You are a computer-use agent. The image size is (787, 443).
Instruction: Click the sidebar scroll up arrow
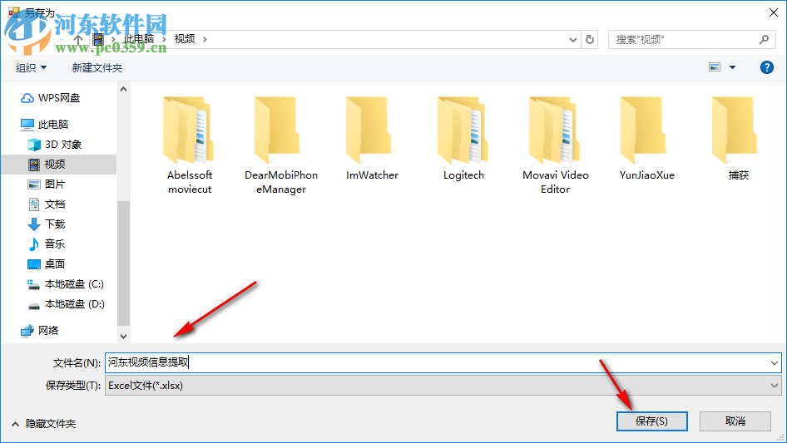point(123,89)
